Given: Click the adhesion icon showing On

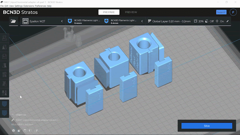Looking at the screenshot, I should coord(217,21).
